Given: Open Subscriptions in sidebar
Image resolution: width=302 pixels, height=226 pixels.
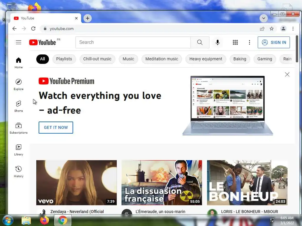Looking at the screenshot, I should [19, 128].
